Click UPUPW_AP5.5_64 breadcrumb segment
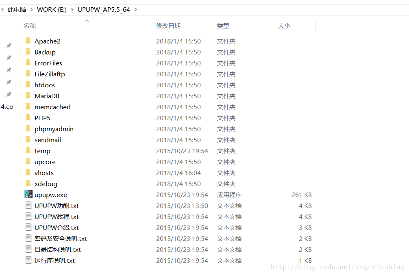The image size is (409, 275). click(104, 10)
